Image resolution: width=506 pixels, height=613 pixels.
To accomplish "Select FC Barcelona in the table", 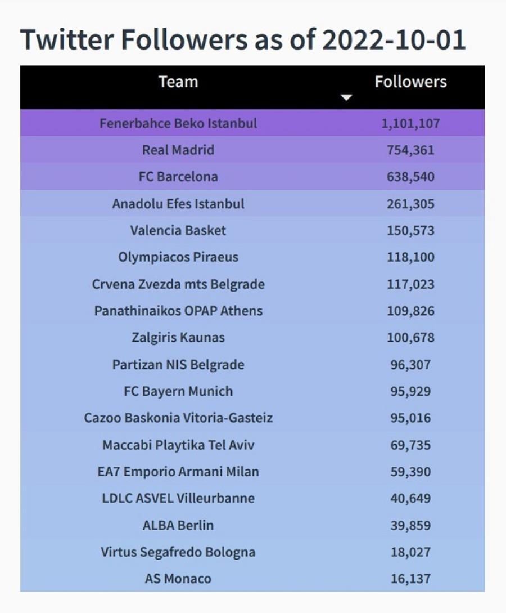I will (x=178, y=177).
